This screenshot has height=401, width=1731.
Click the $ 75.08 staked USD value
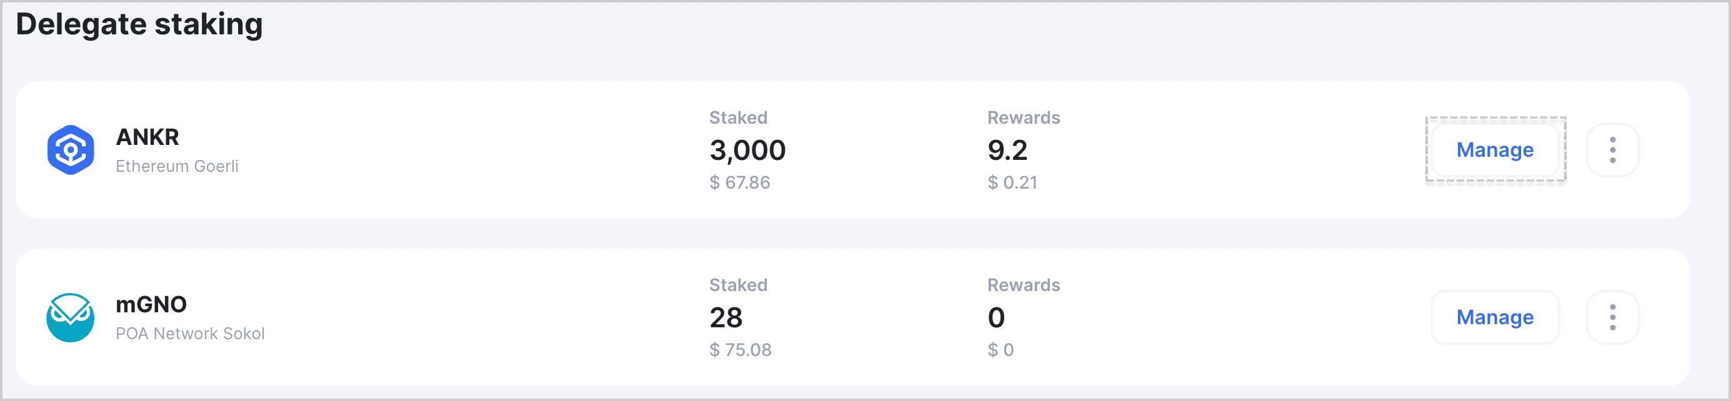point(741,349)
